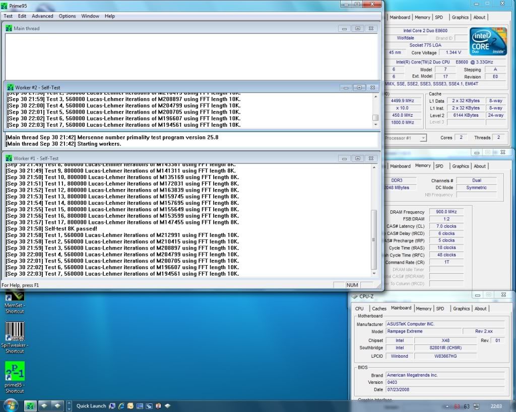Click Test 17 M147455 line in Worker #1
516x412 pixels.
pos(122,222)
